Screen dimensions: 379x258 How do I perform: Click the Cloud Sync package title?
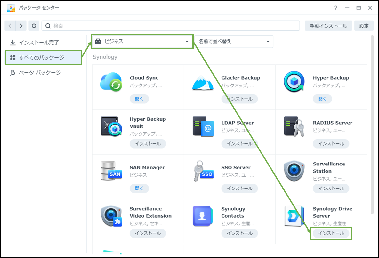pyautogui.click(x=144, y=78)
